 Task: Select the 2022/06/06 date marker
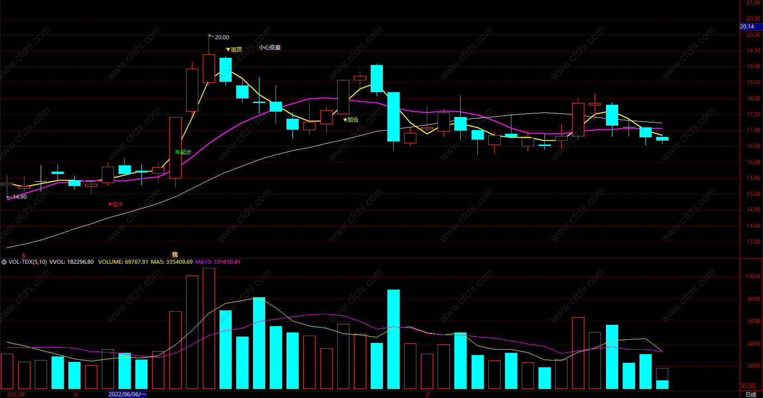click(127, 394)
